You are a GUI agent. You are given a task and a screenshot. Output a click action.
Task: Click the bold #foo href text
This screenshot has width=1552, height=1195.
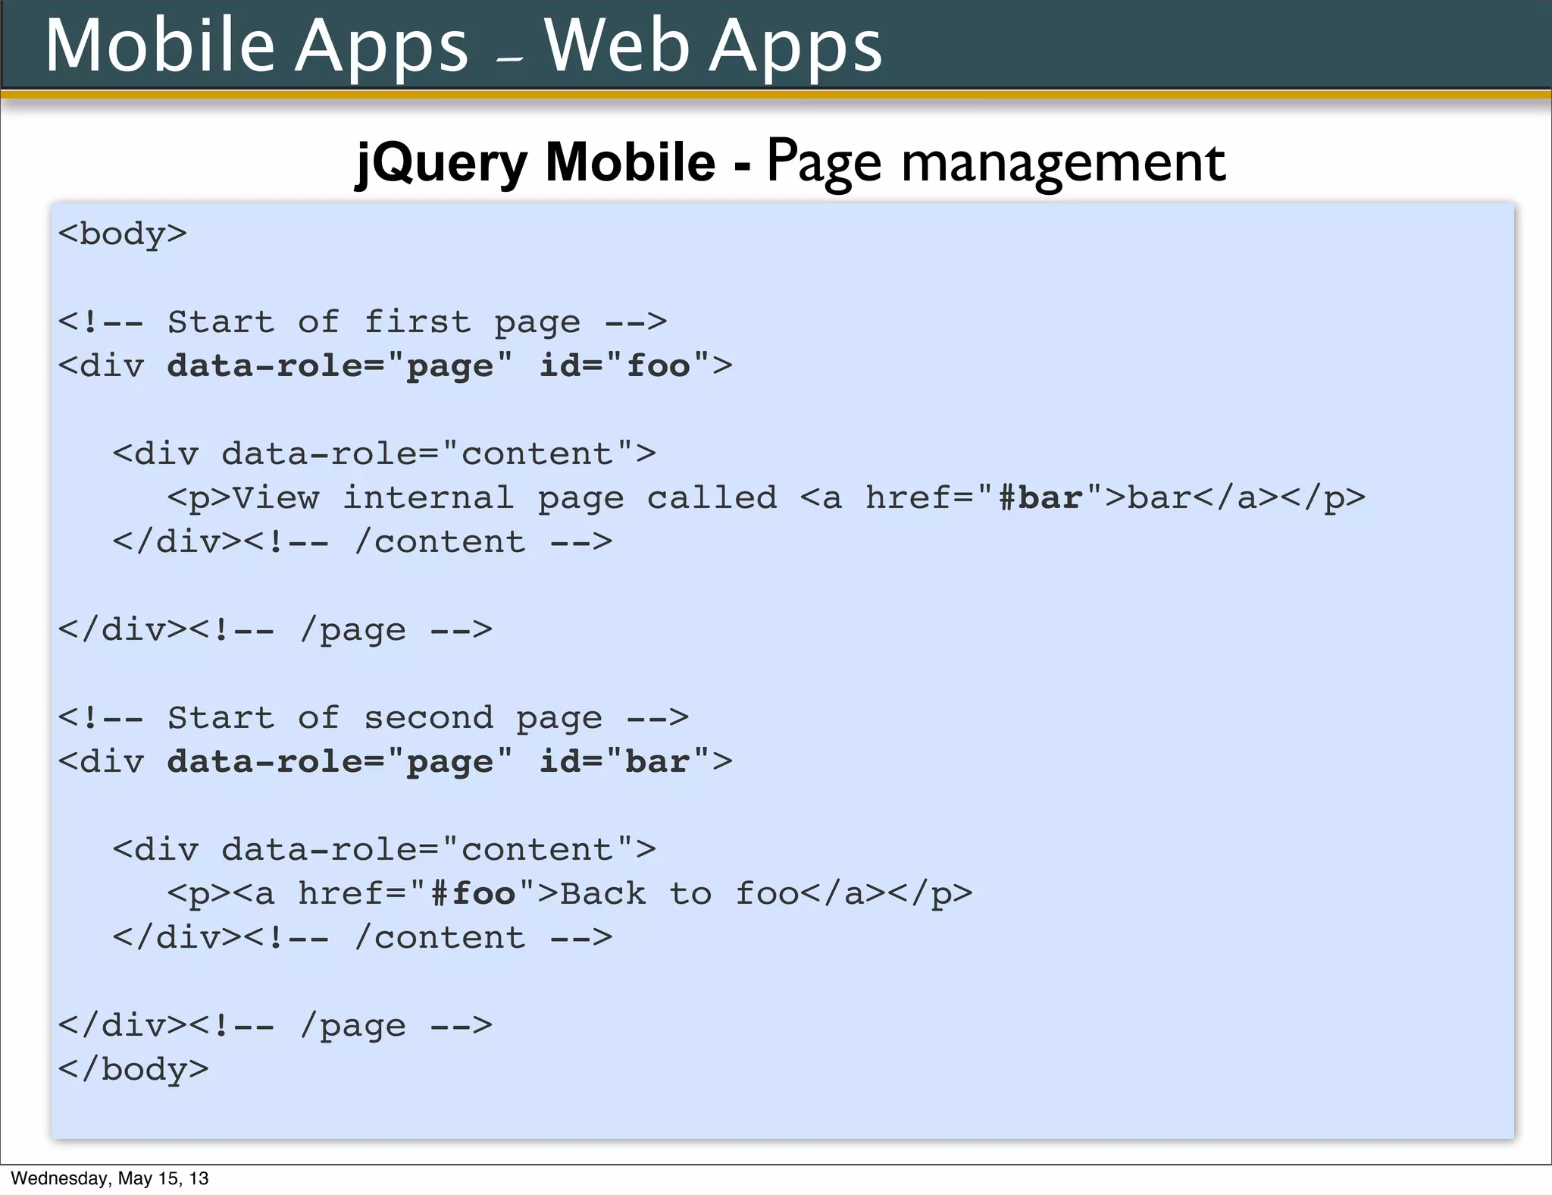(x=473, y=894)
